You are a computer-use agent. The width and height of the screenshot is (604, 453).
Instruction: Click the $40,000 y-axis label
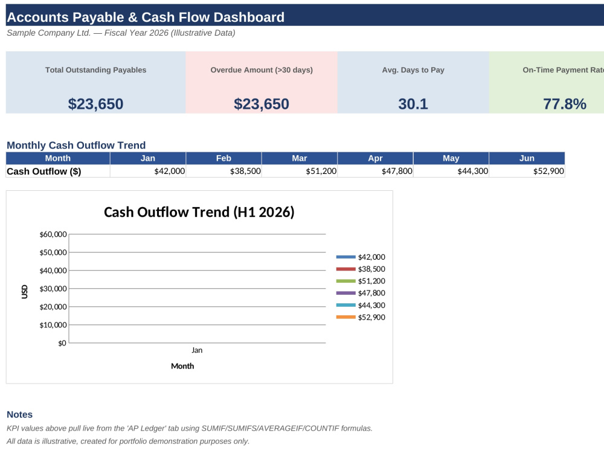pos(53,271)
